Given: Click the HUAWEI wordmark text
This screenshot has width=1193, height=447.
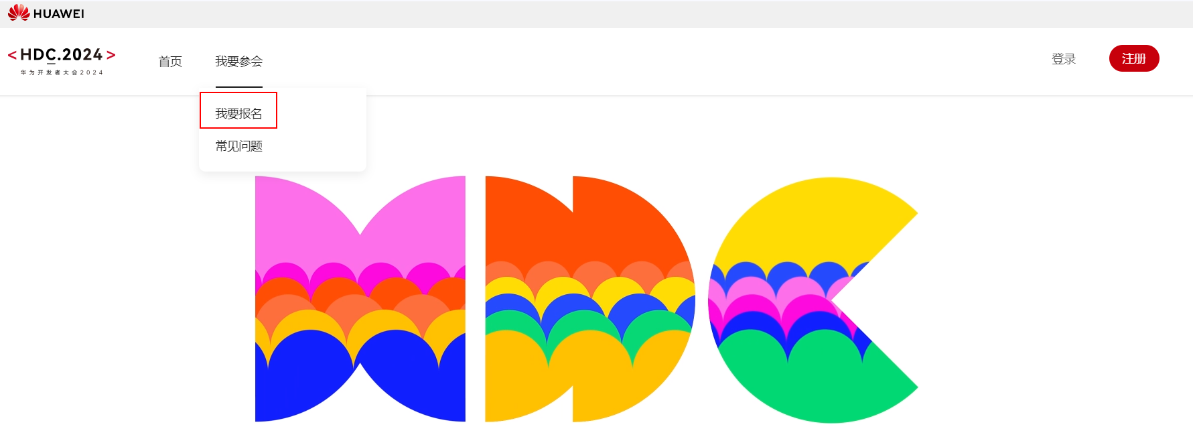Looking at the screenshot, I should [x=59, y=14].
